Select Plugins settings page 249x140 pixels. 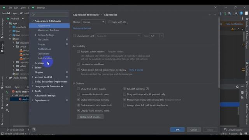click(39, 72)
